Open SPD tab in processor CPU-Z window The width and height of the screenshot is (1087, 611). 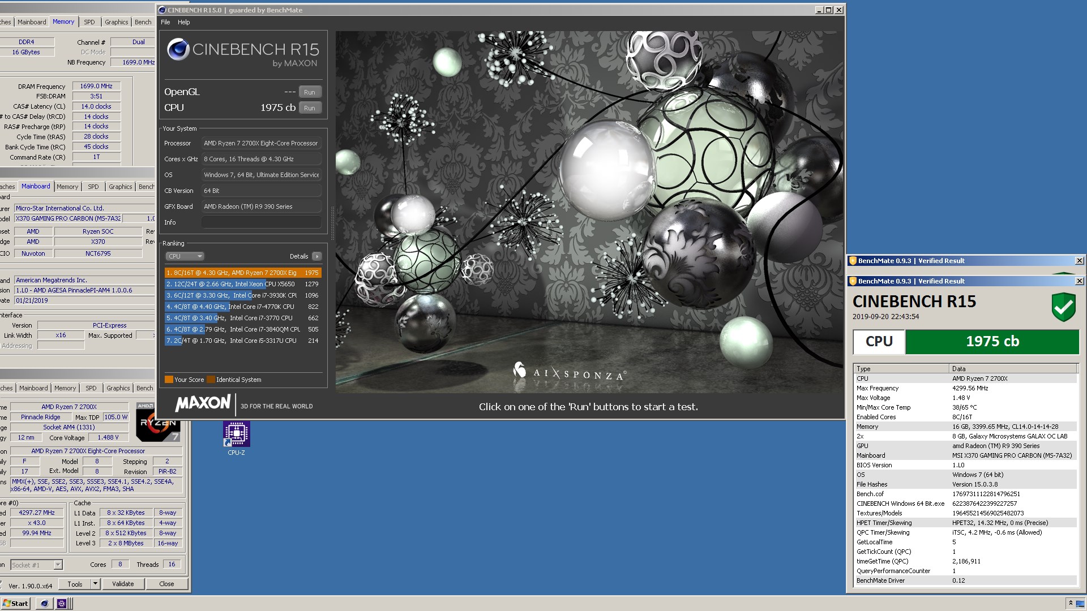tap(91, 388)
